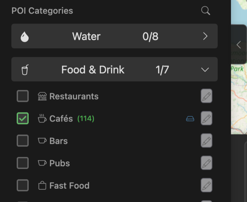
Task: Enable the Restaurants checkbox
Action: coord(23,96)
